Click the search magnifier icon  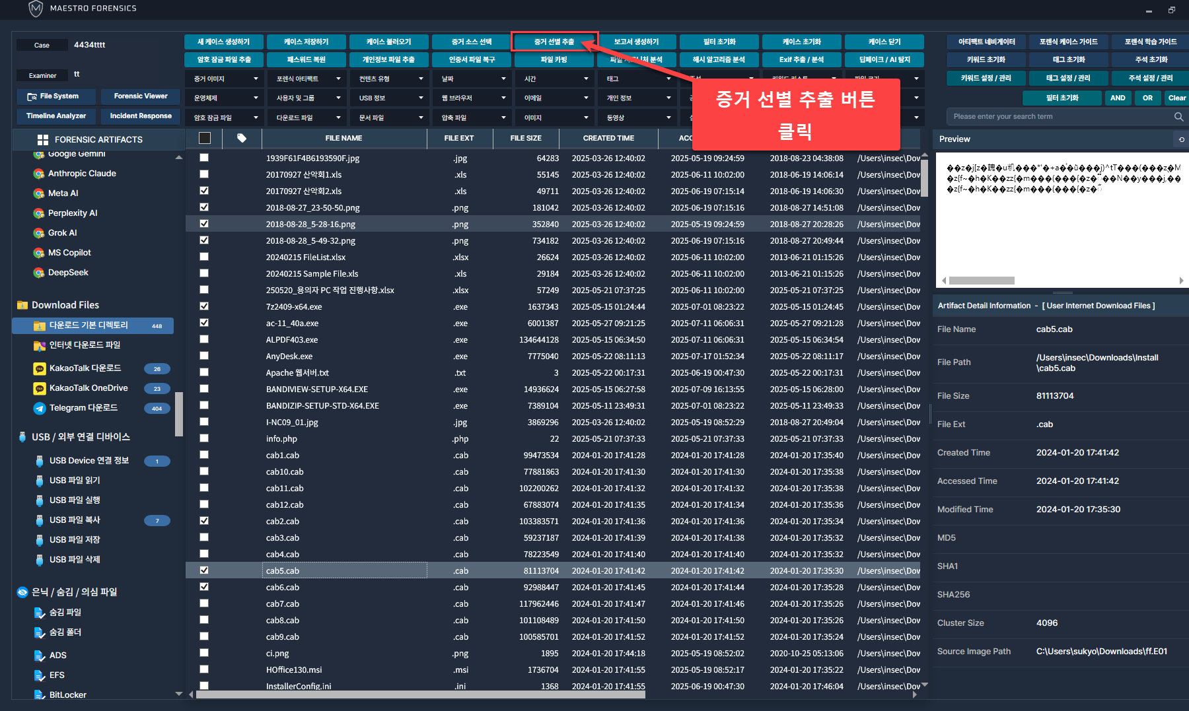1178,117
